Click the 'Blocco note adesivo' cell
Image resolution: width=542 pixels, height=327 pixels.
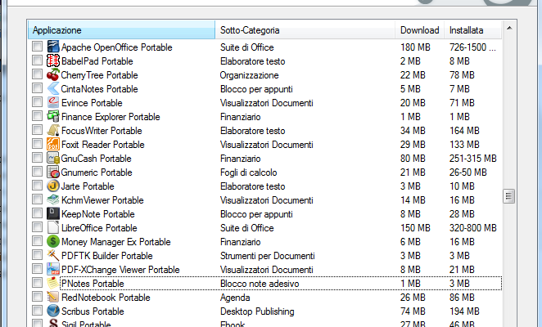pyautogui.click(x=260, y=284)
